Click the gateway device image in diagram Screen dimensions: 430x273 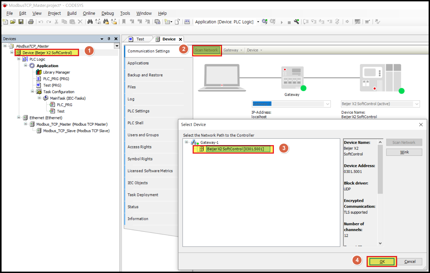tap(293, 78)
